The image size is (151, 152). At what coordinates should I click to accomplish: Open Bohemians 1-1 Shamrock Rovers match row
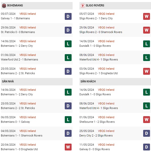[37, 133]
